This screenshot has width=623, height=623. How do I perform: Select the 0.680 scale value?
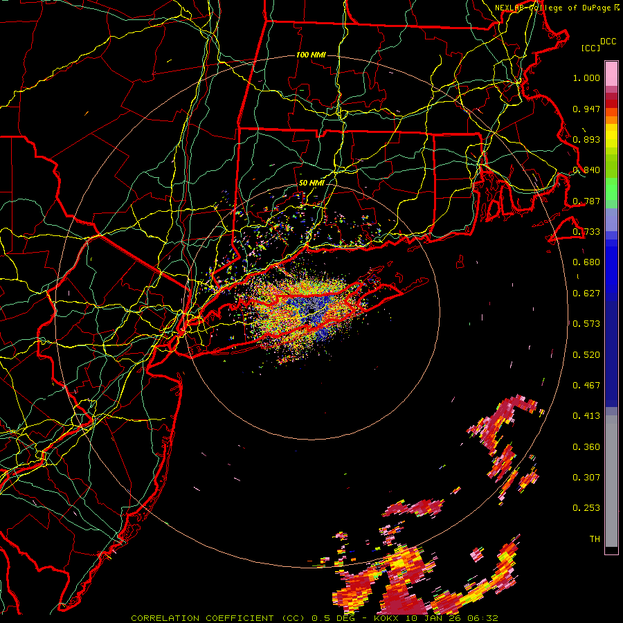[586, 262]
